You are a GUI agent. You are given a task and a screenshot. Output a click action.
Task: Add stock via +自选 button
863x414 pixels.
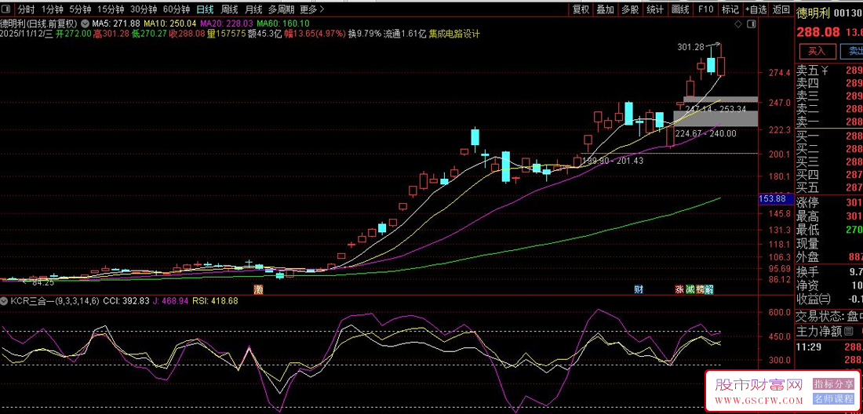(x=756, y=9)
